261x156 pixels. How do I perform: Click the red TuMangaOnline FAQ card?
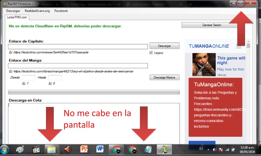215,107
